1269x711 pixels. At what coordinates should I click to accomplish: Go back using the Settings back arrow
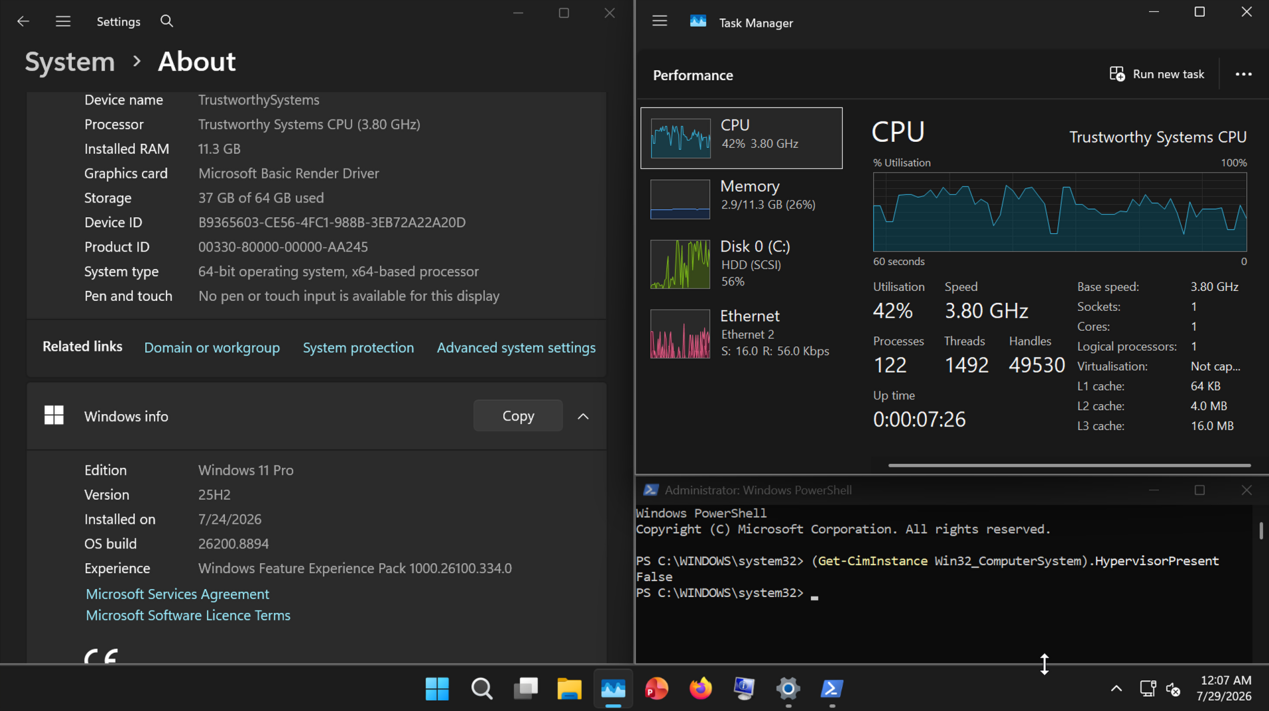(x=23, y=21)
